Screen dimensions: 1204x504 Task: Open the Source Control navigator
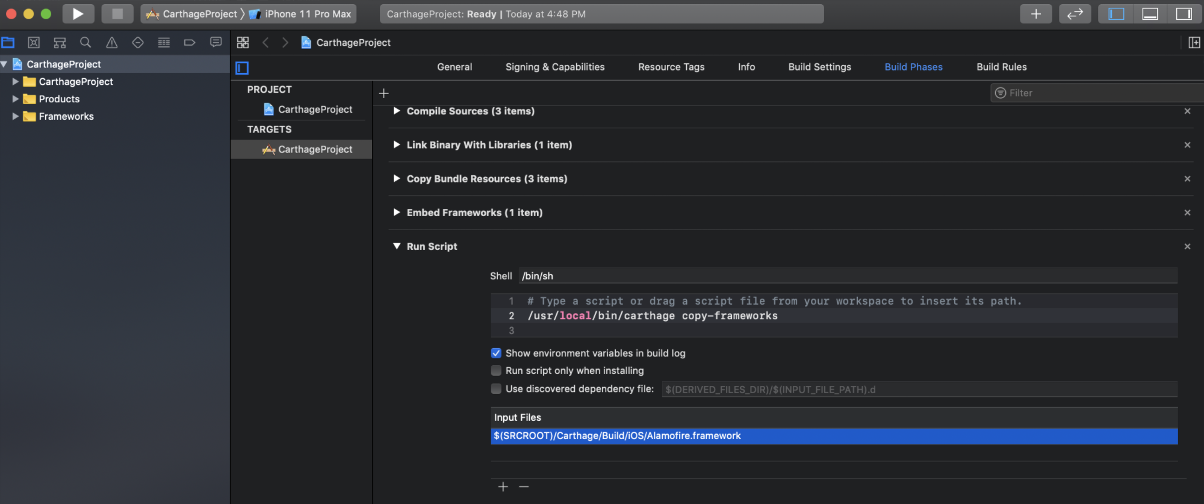point(34,42)
